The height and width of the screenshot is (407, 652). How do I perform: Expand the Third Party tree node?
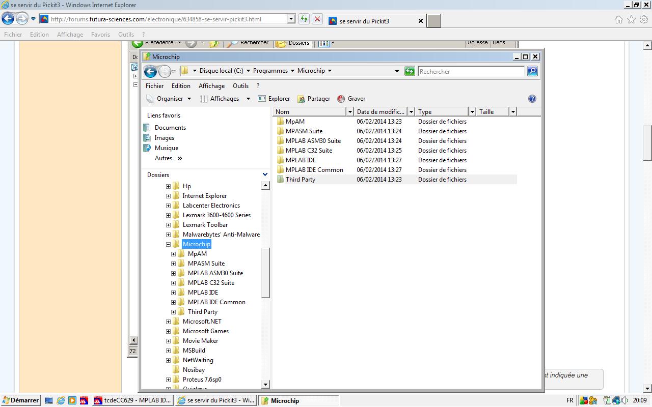click(x=173, y=312)
